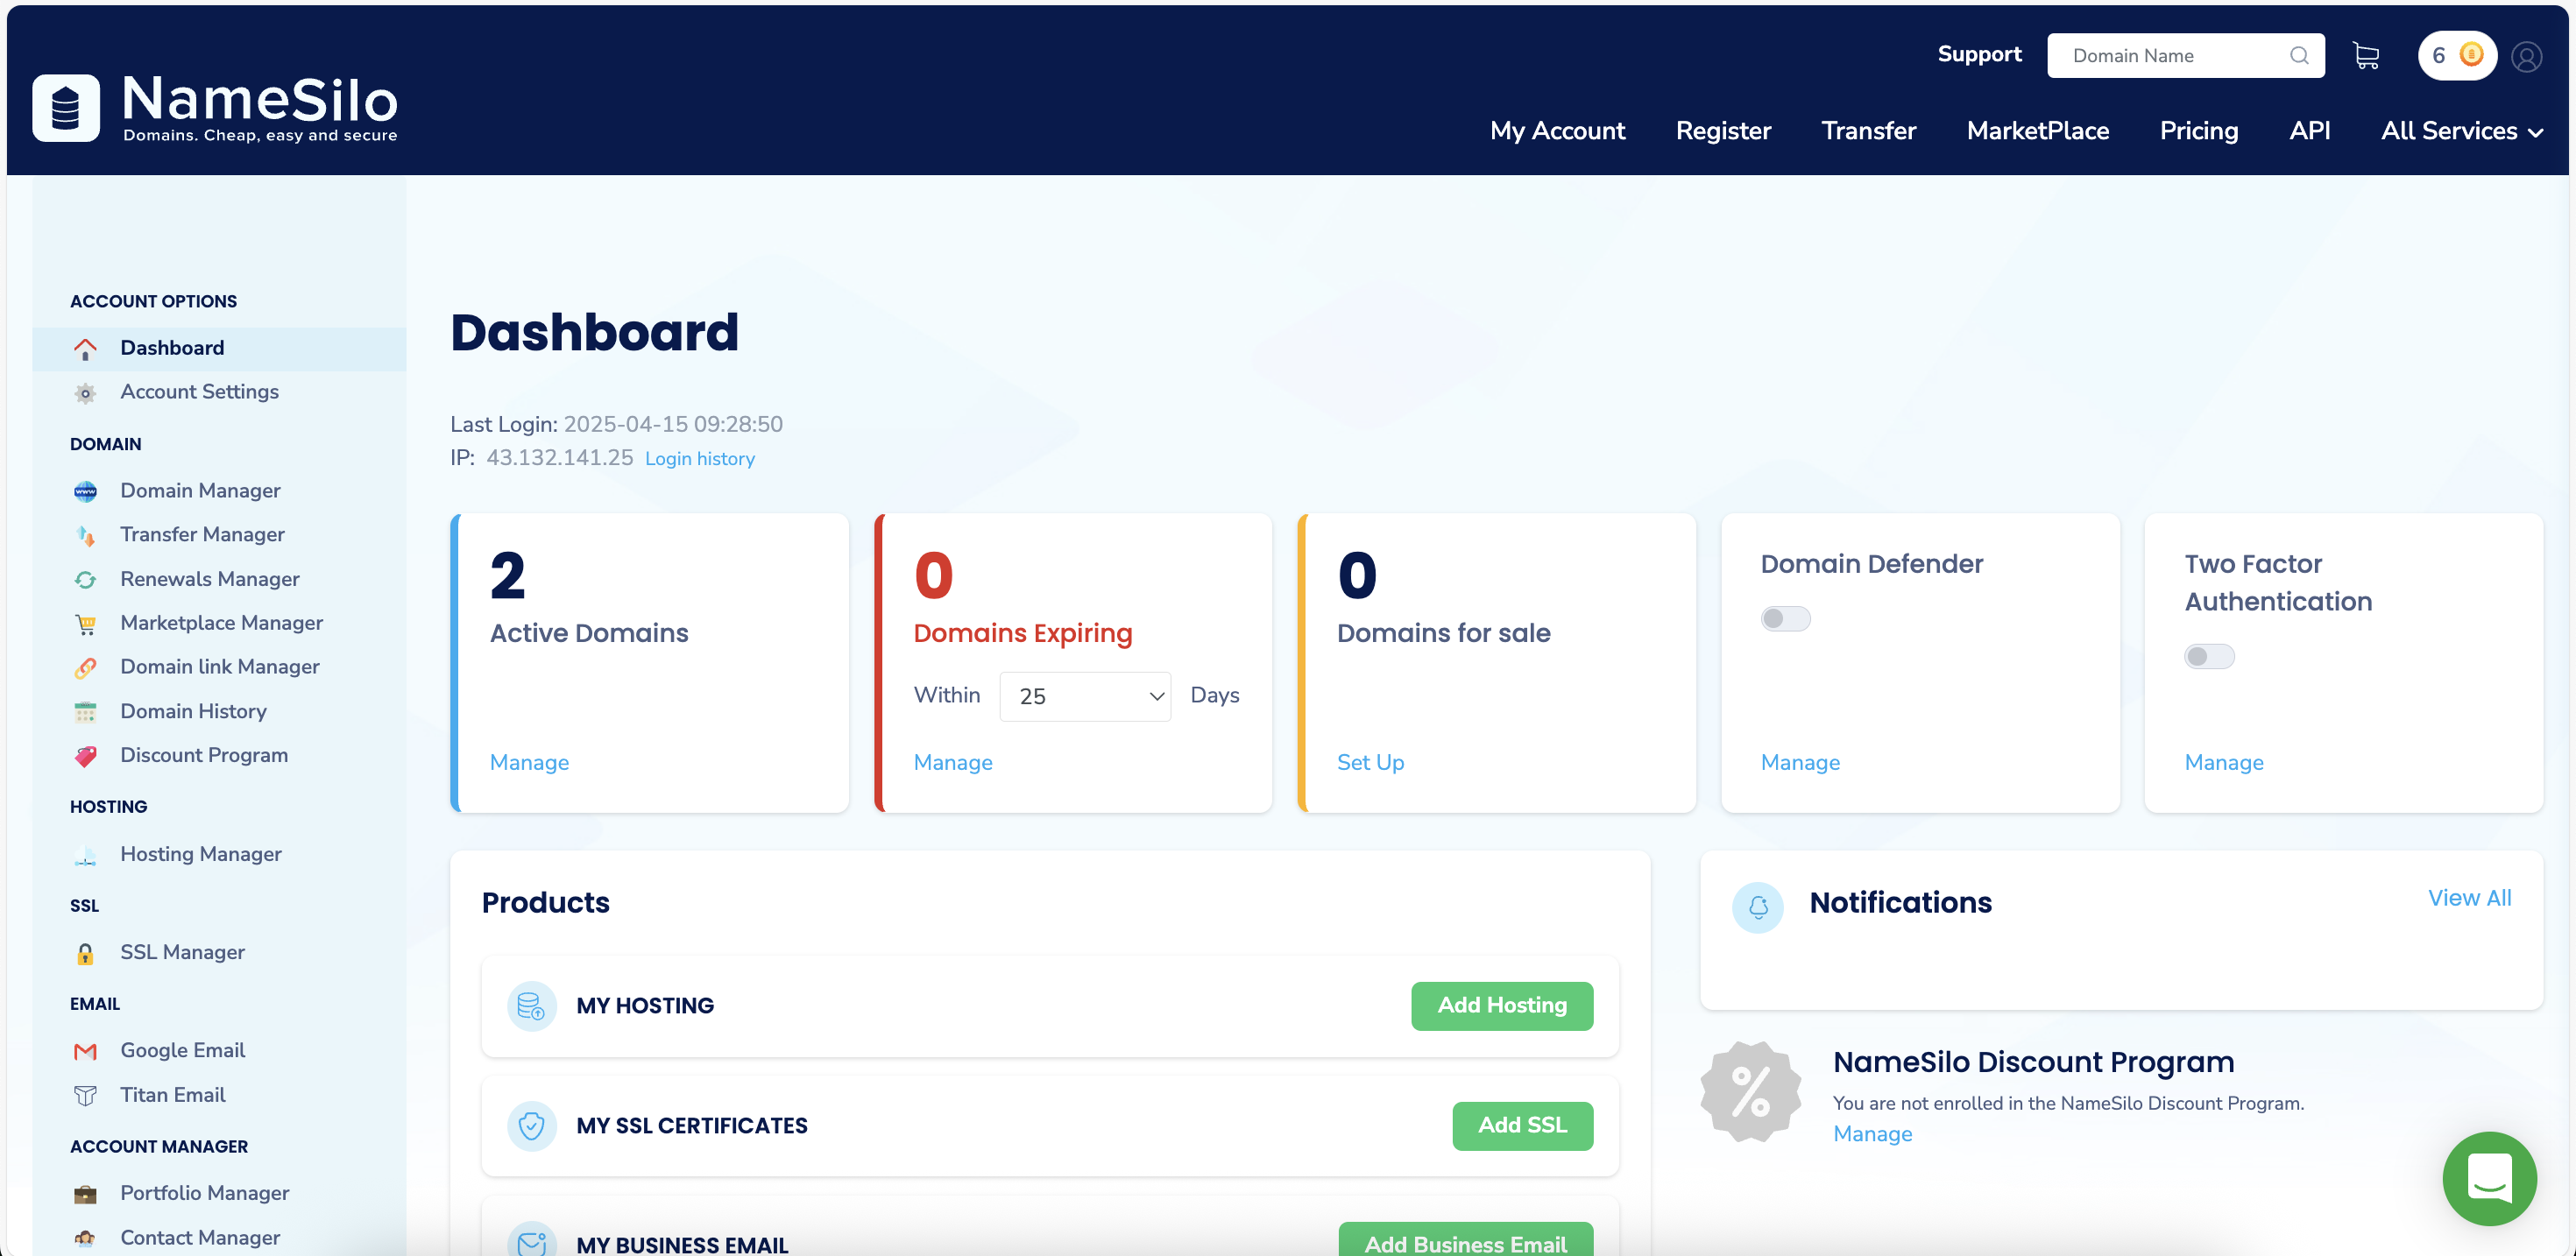
Task: Click the user profile avatar icon
Action: click(x=2527, y=57)
